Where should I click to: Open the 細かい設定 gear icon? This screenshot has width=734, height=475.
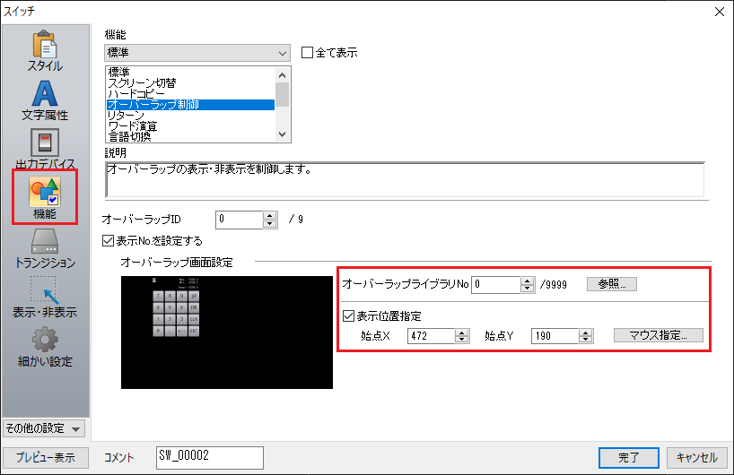(45, 347)
